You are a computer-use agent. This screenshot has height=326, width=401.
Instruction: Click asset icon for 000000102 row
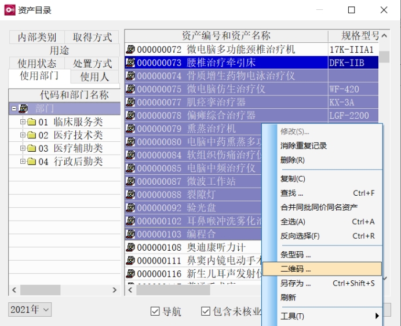pyautogui.click(x=130, y=221)
